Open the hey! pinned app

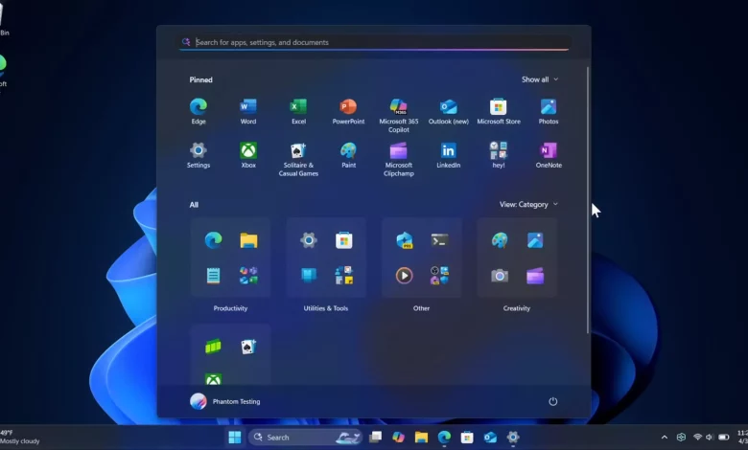pyautogui.click(x=499, y=155)
